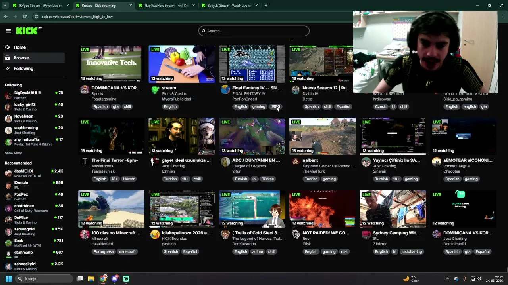Click rust tag under iRisk stream
The image size is (508, 285).
click(x=344, y=251)
